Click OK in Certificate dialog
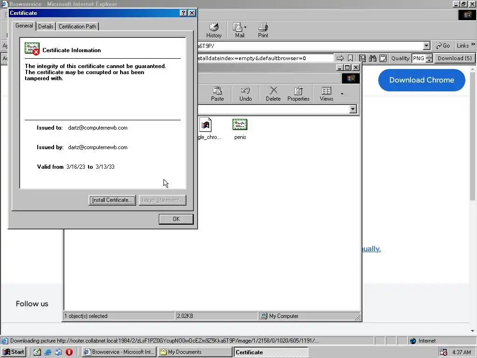This screenshot has width=477, height=358. 176,219
